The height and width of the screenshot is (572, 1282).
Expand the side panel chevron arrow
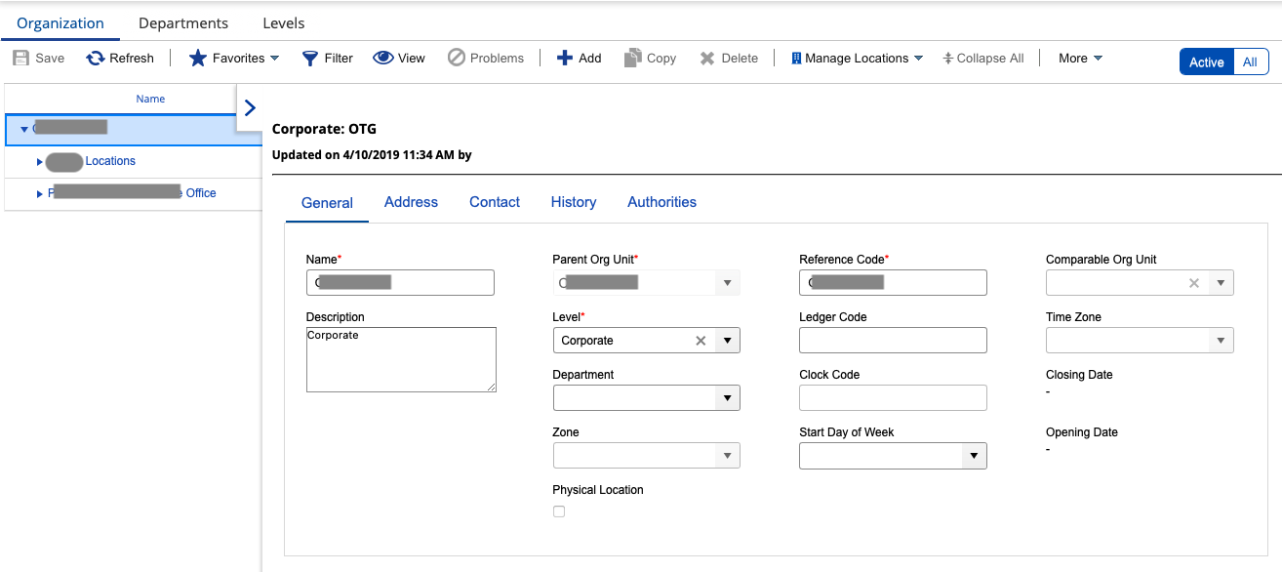(250, 107)
